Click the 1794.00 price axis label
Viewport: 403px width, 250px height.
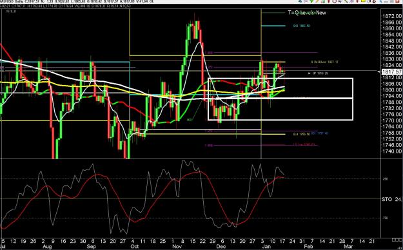pyautogui.click(x=392, y=96)
